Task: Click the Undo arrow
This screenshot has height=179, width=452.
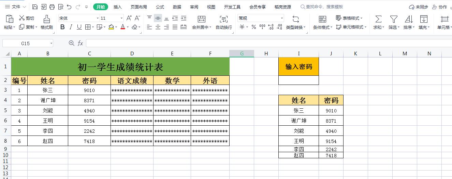Action: pos(69,7)
